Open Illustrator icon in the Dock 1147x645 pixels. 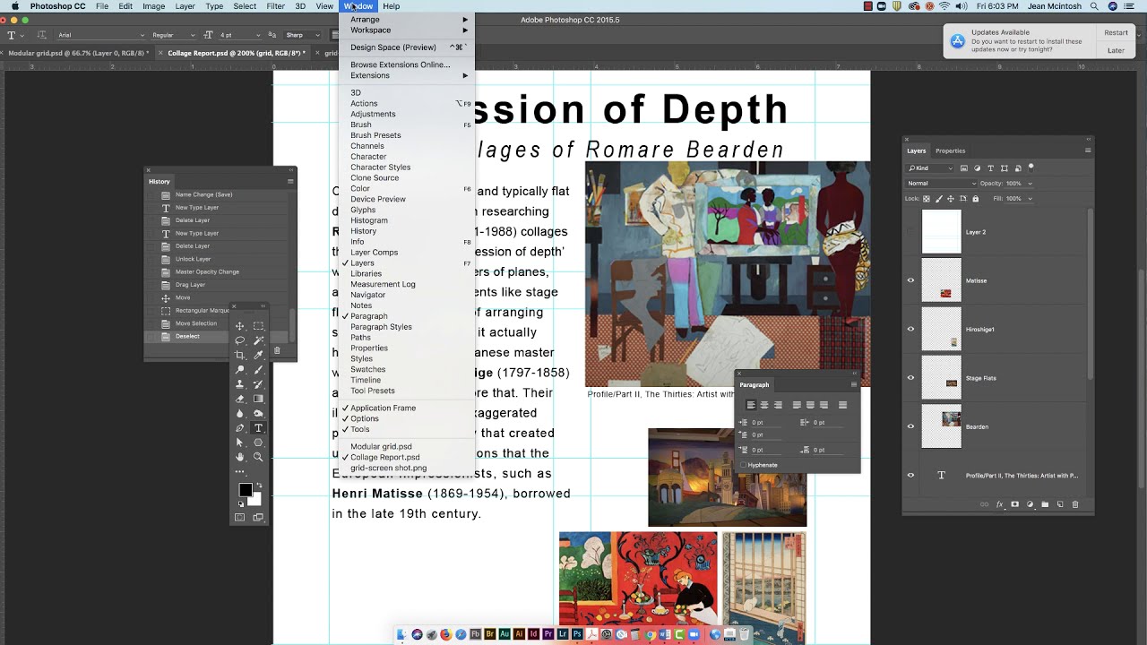[x=519, y=634]
